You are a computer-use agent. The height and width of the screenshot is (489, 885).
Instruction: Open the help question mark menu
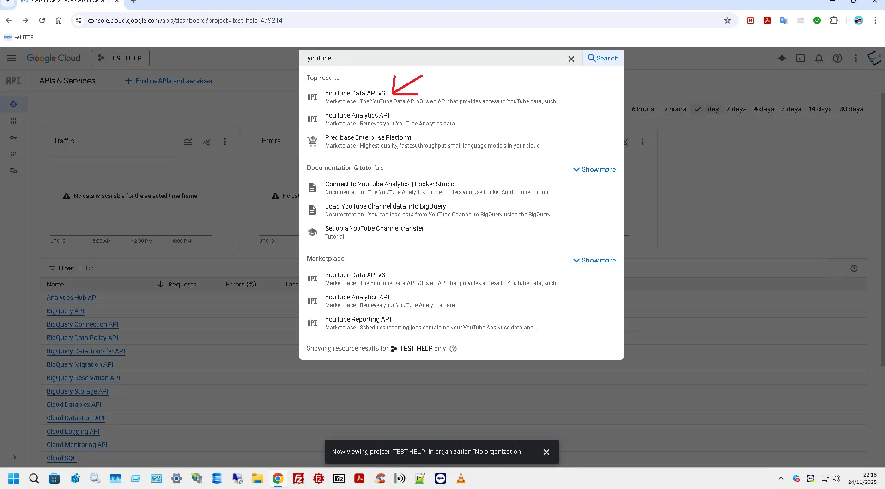837,58
